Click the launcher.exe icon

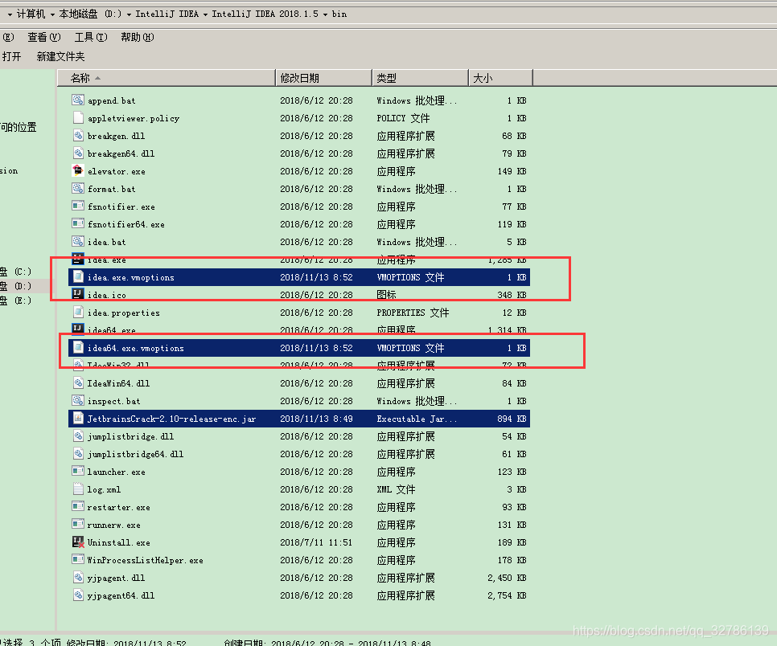(78, 472)
